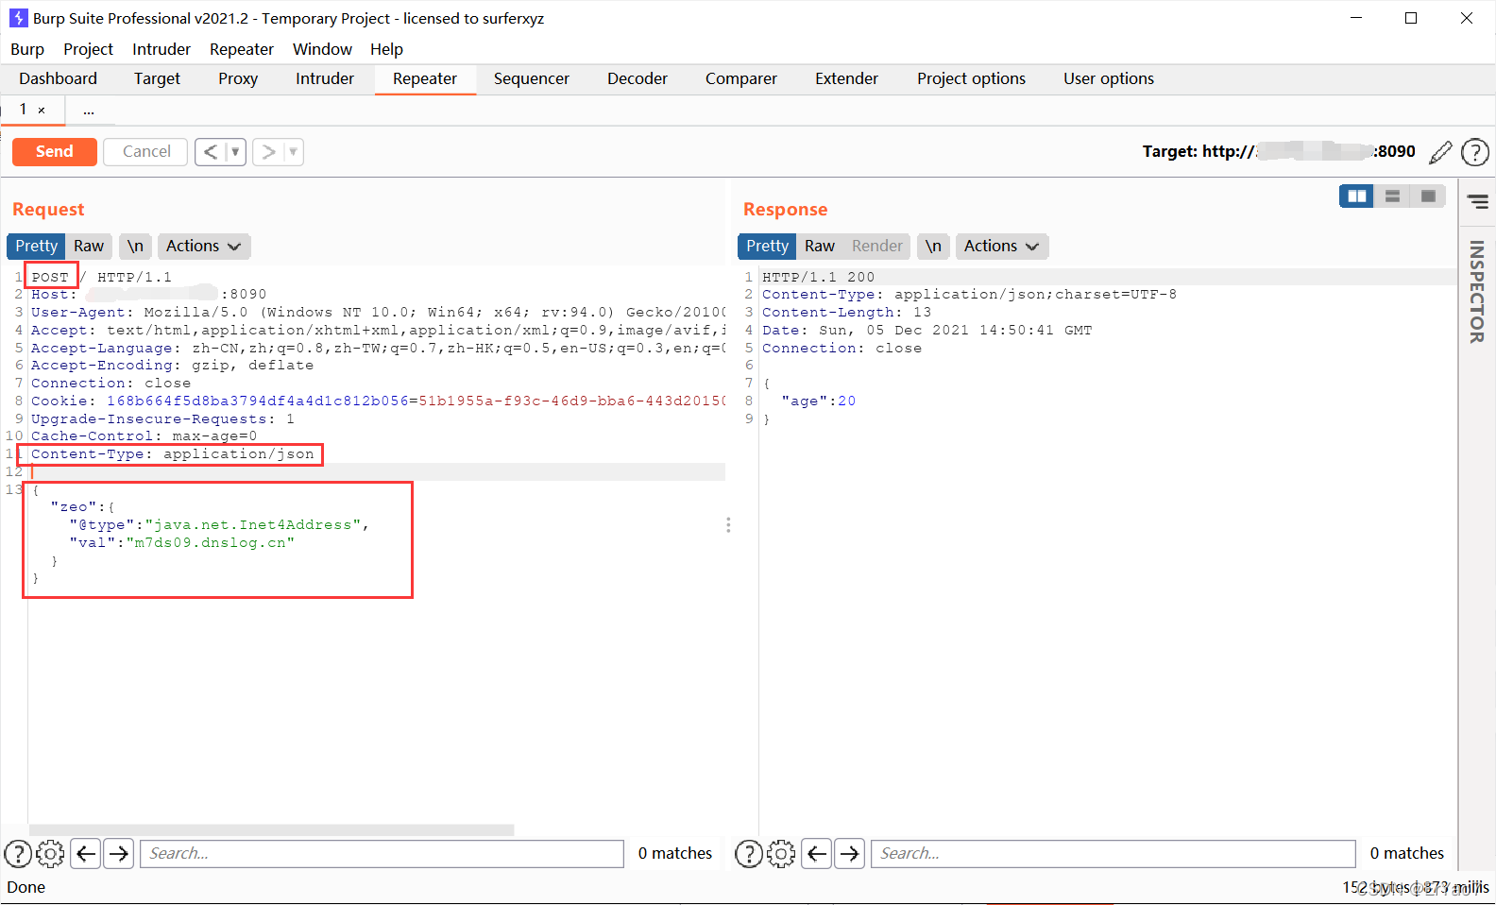The image size is (1496, 905).
Task: Focus the request search field
Action: tap(382, 854)
